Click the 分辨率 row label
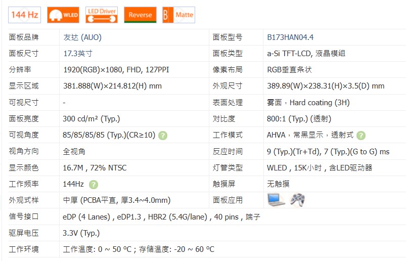 click(20, 70)
